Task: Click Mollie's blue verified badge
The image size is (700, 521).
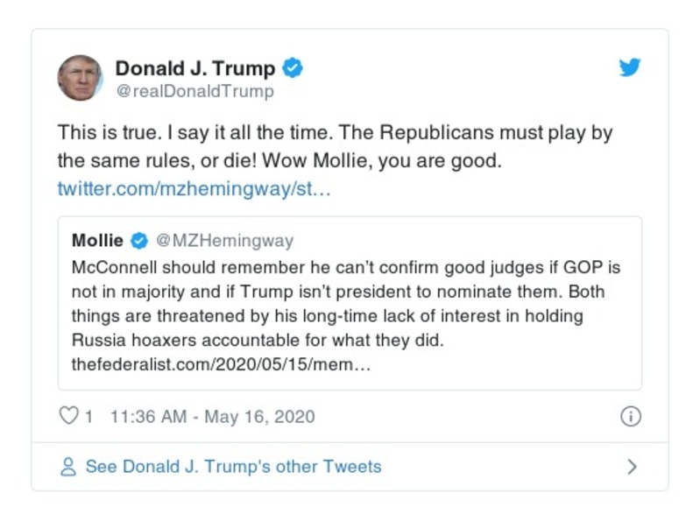Action: 139,241
